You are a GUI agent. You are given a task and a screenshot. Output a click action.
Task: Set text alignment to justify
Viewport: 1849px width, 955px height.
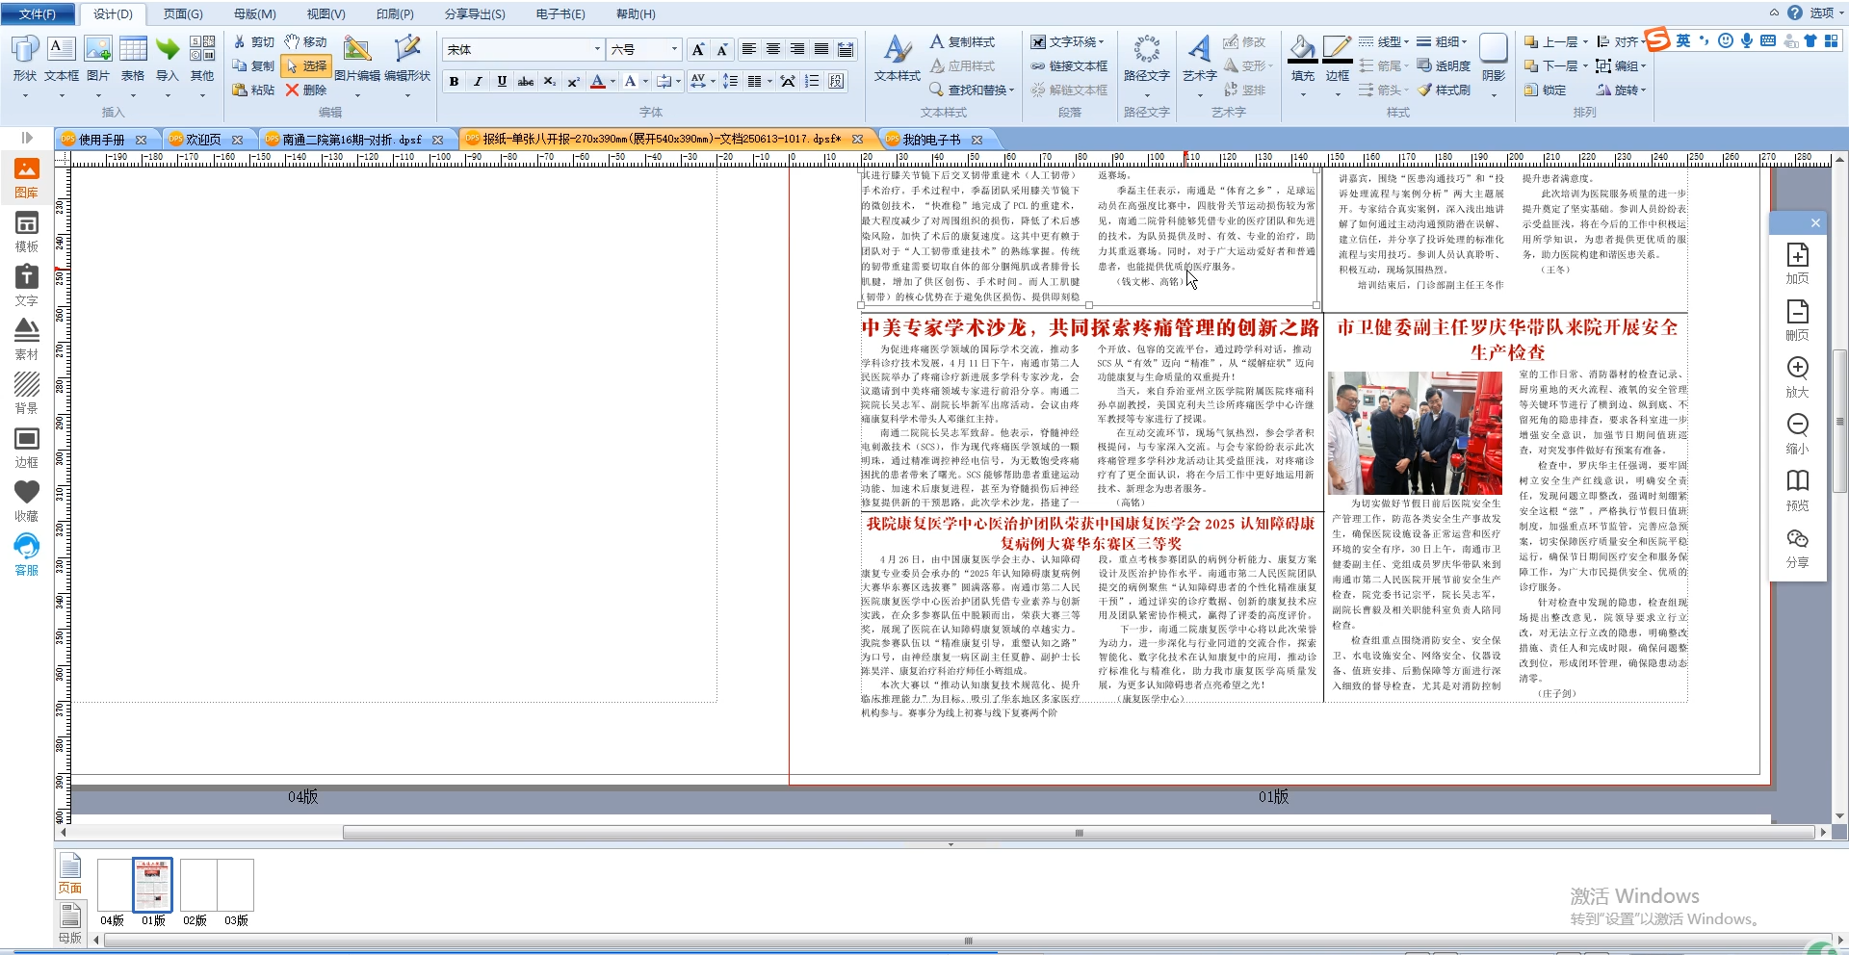pyautogui.click(x=820, y=50)
